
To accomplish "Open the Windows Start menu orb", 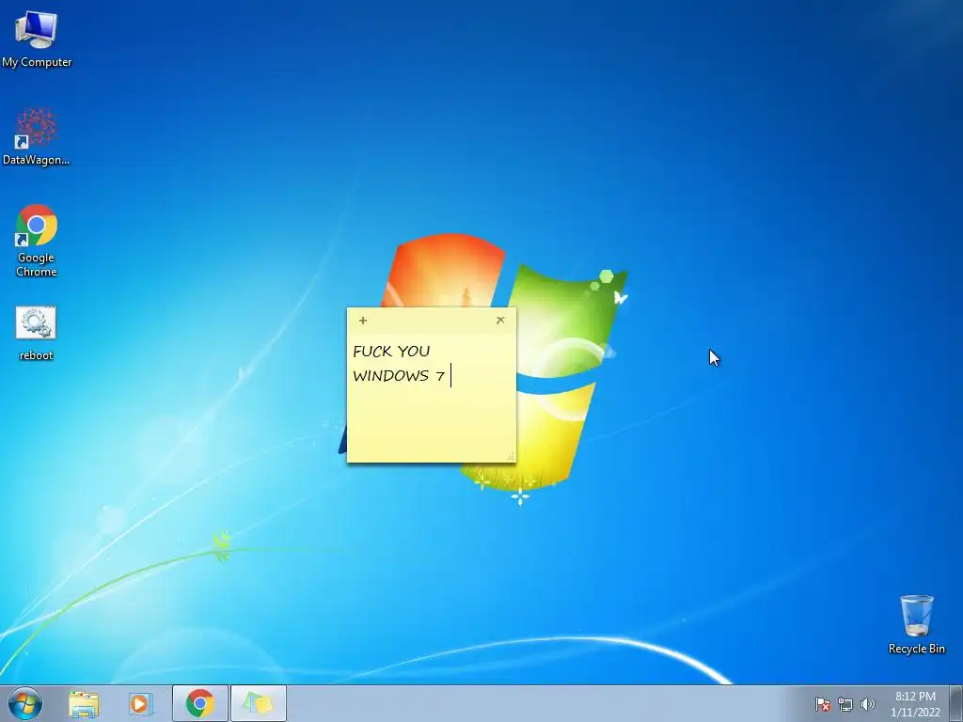I will 25,703.
